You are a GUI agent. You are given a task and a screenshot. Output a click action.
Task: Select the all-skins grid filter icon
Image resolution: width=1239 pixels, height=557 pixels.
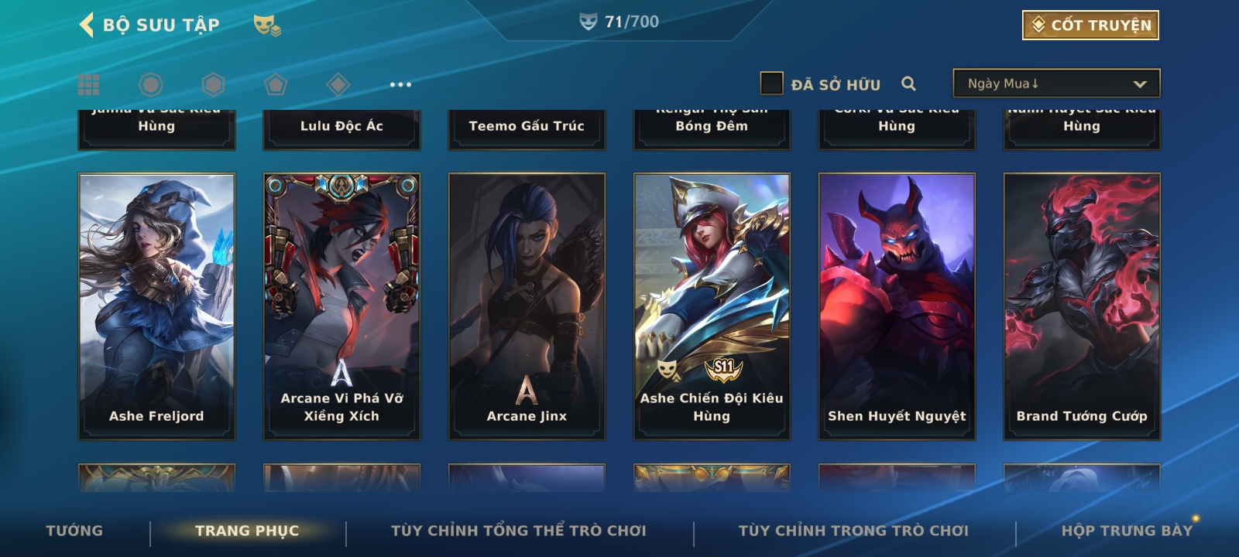(89, 84)
